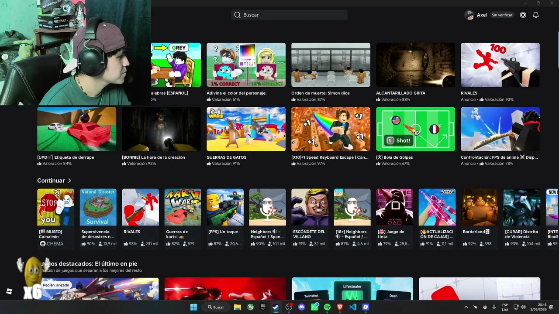Open Visual Studio Code from the taskbar
Image resolution: width=559 pixels, height=314 pixels.
353,307
